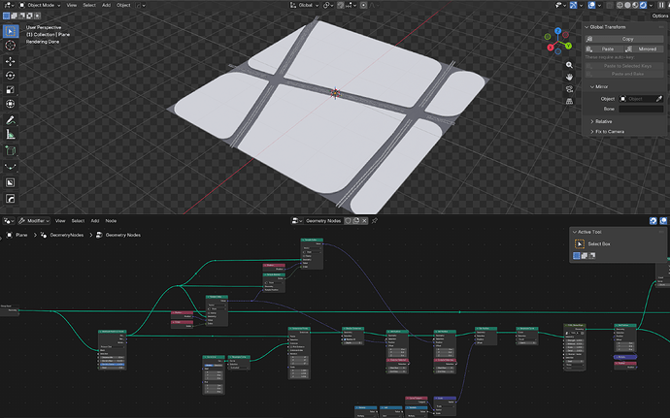This screenshot has height=418, width=670.
Task: Open the gizmo options dropdown arrow
Action: point(581,5)
